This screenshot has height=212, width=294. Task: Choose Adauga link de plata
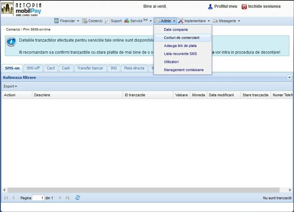click(180, 46)
